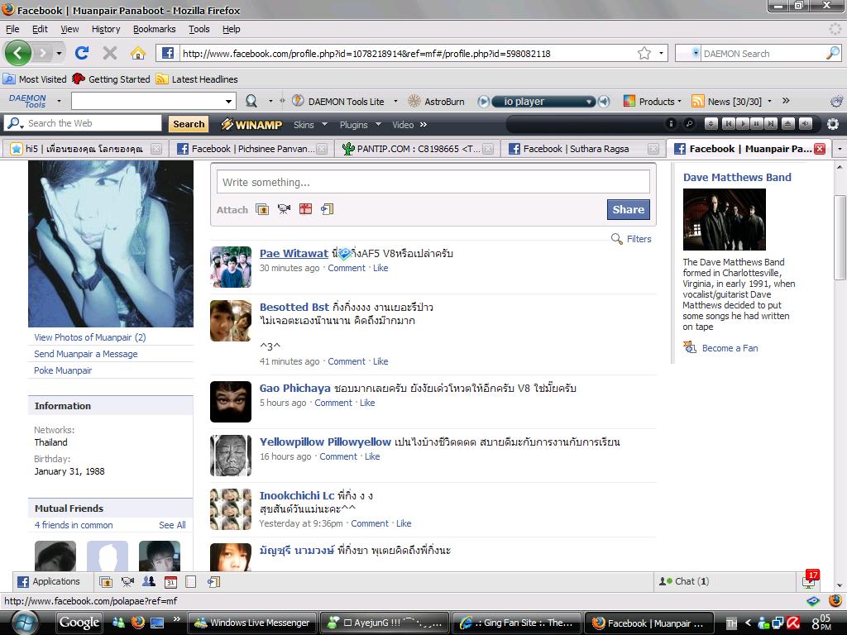The width and height of the screenshot is (847, 635).
Task: Attach a video using the camera icon
Action: 285,209
